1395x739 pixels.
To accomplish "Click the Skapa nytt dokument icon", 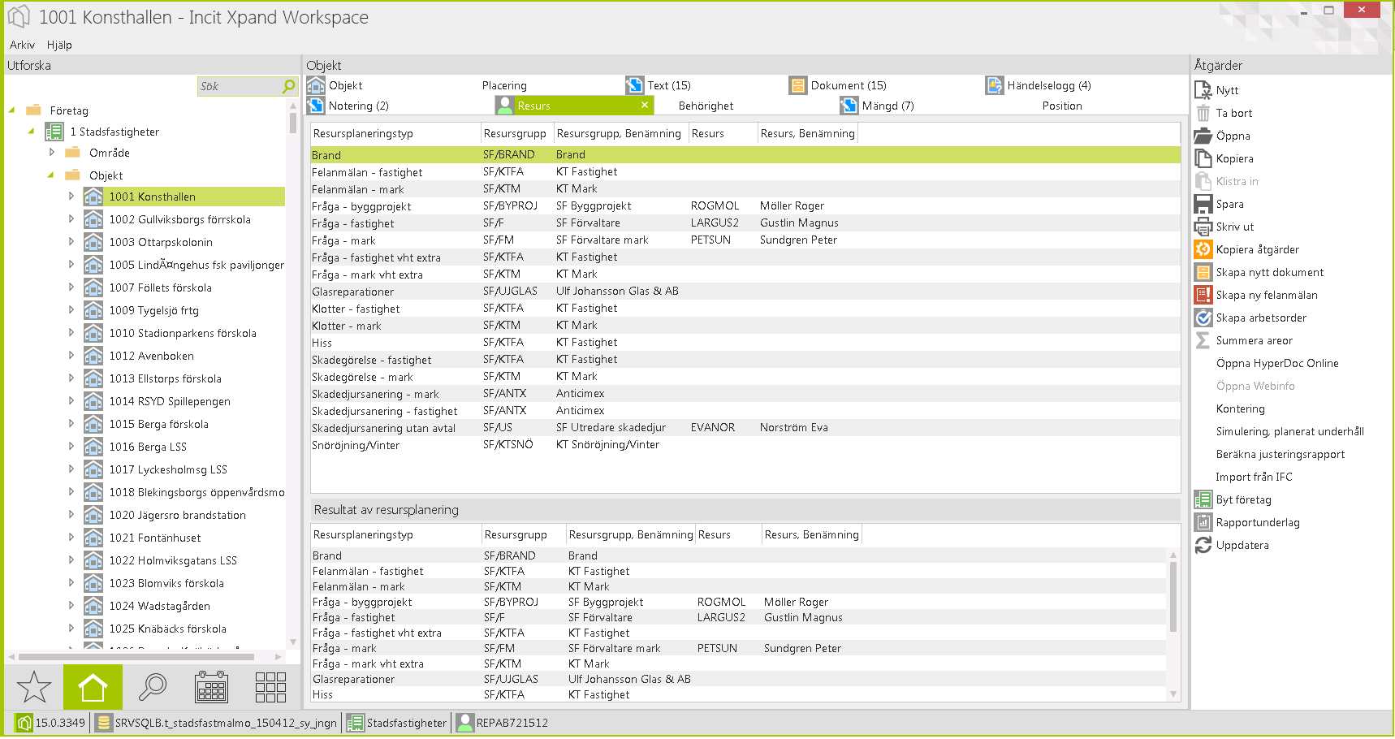I will [x=1203, y=272].
